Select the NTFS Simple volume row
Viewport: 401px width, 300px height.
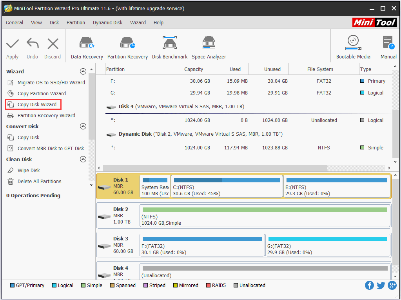(x=249, y=148)
